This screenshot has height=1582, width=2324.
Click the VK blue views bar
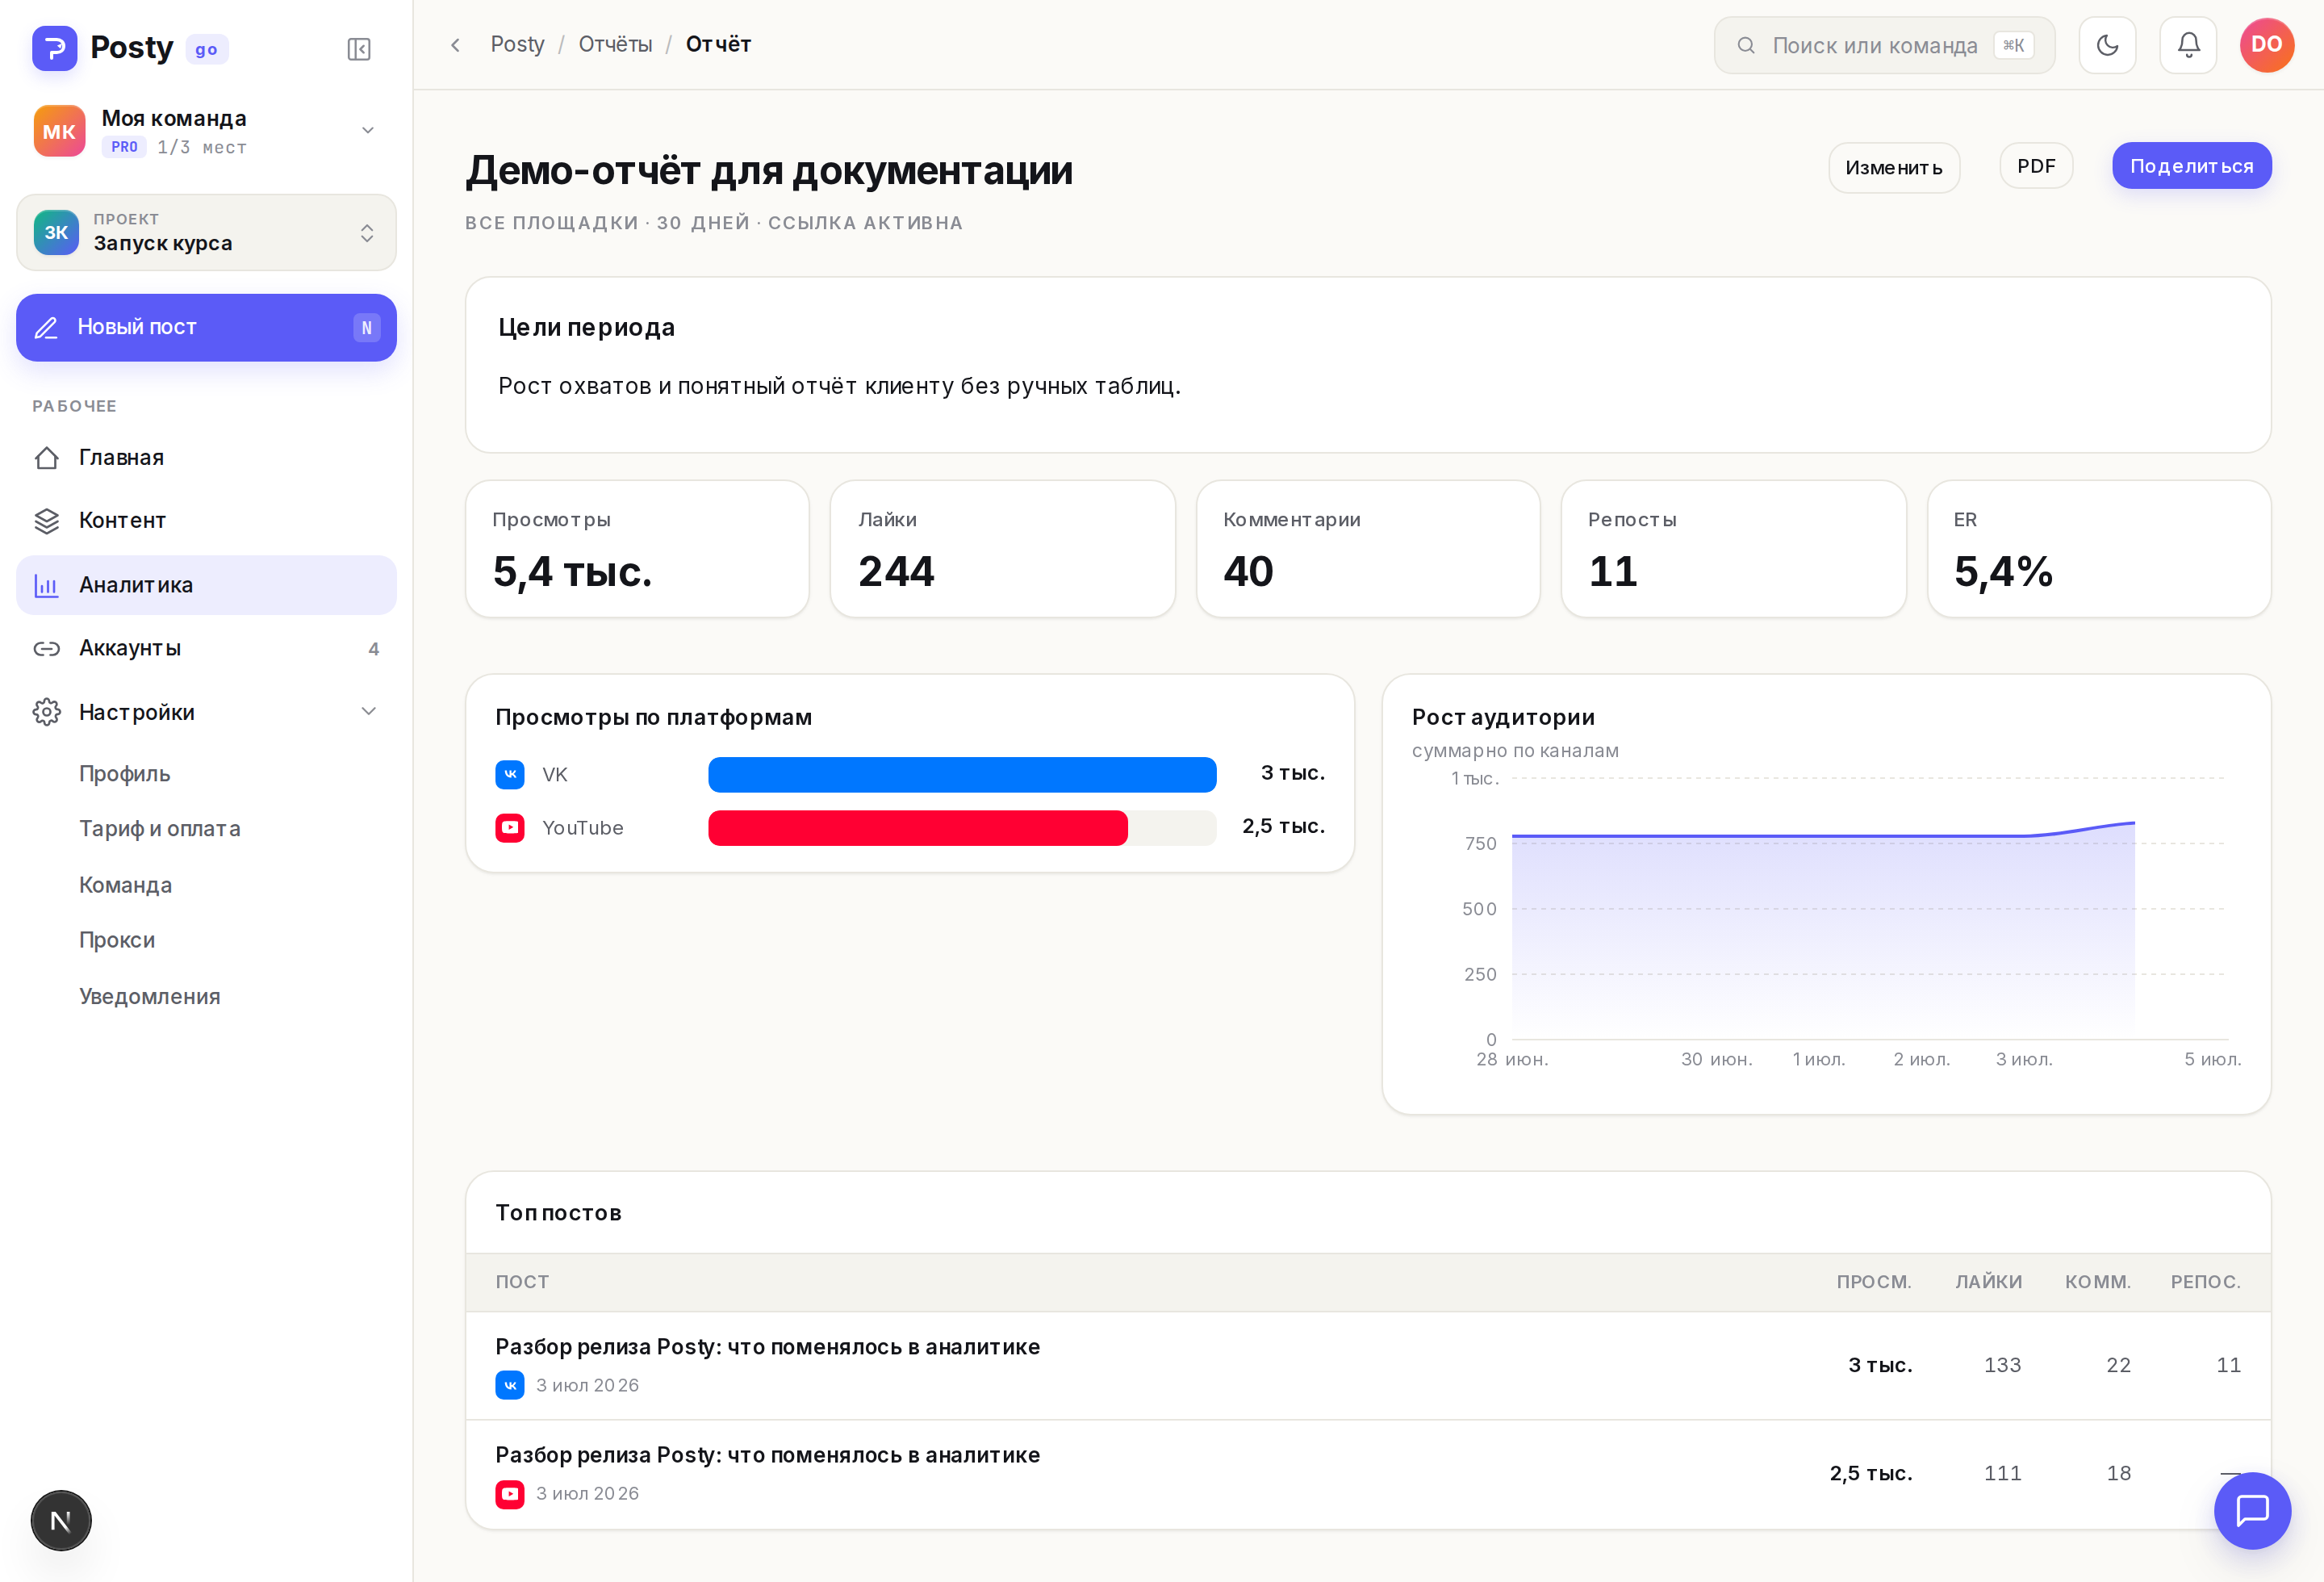[962, 774]
